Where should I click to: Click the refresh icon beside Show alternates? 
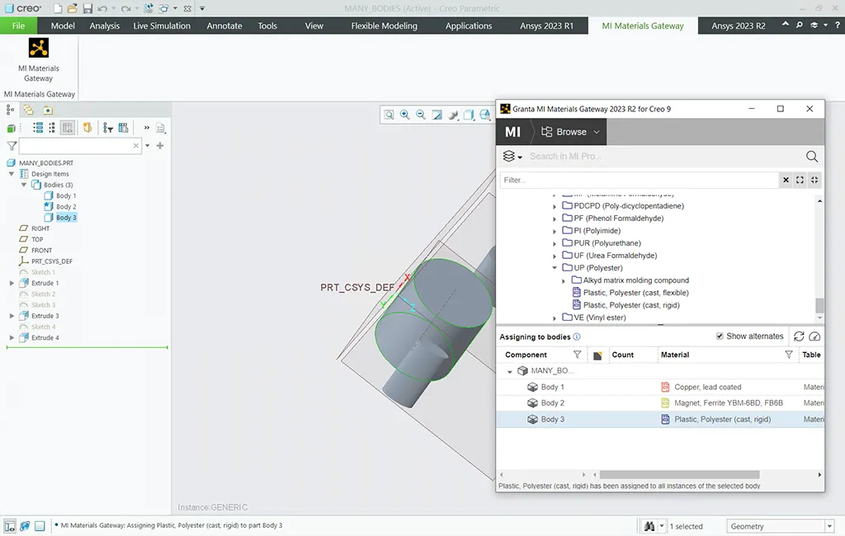pyautogui.click(x=799, y=336)
